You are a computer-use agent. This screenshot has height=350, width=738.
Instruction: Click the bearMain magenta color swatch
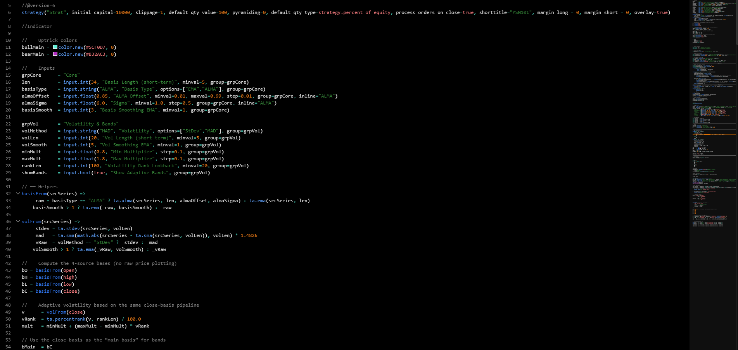click(55, 54)
